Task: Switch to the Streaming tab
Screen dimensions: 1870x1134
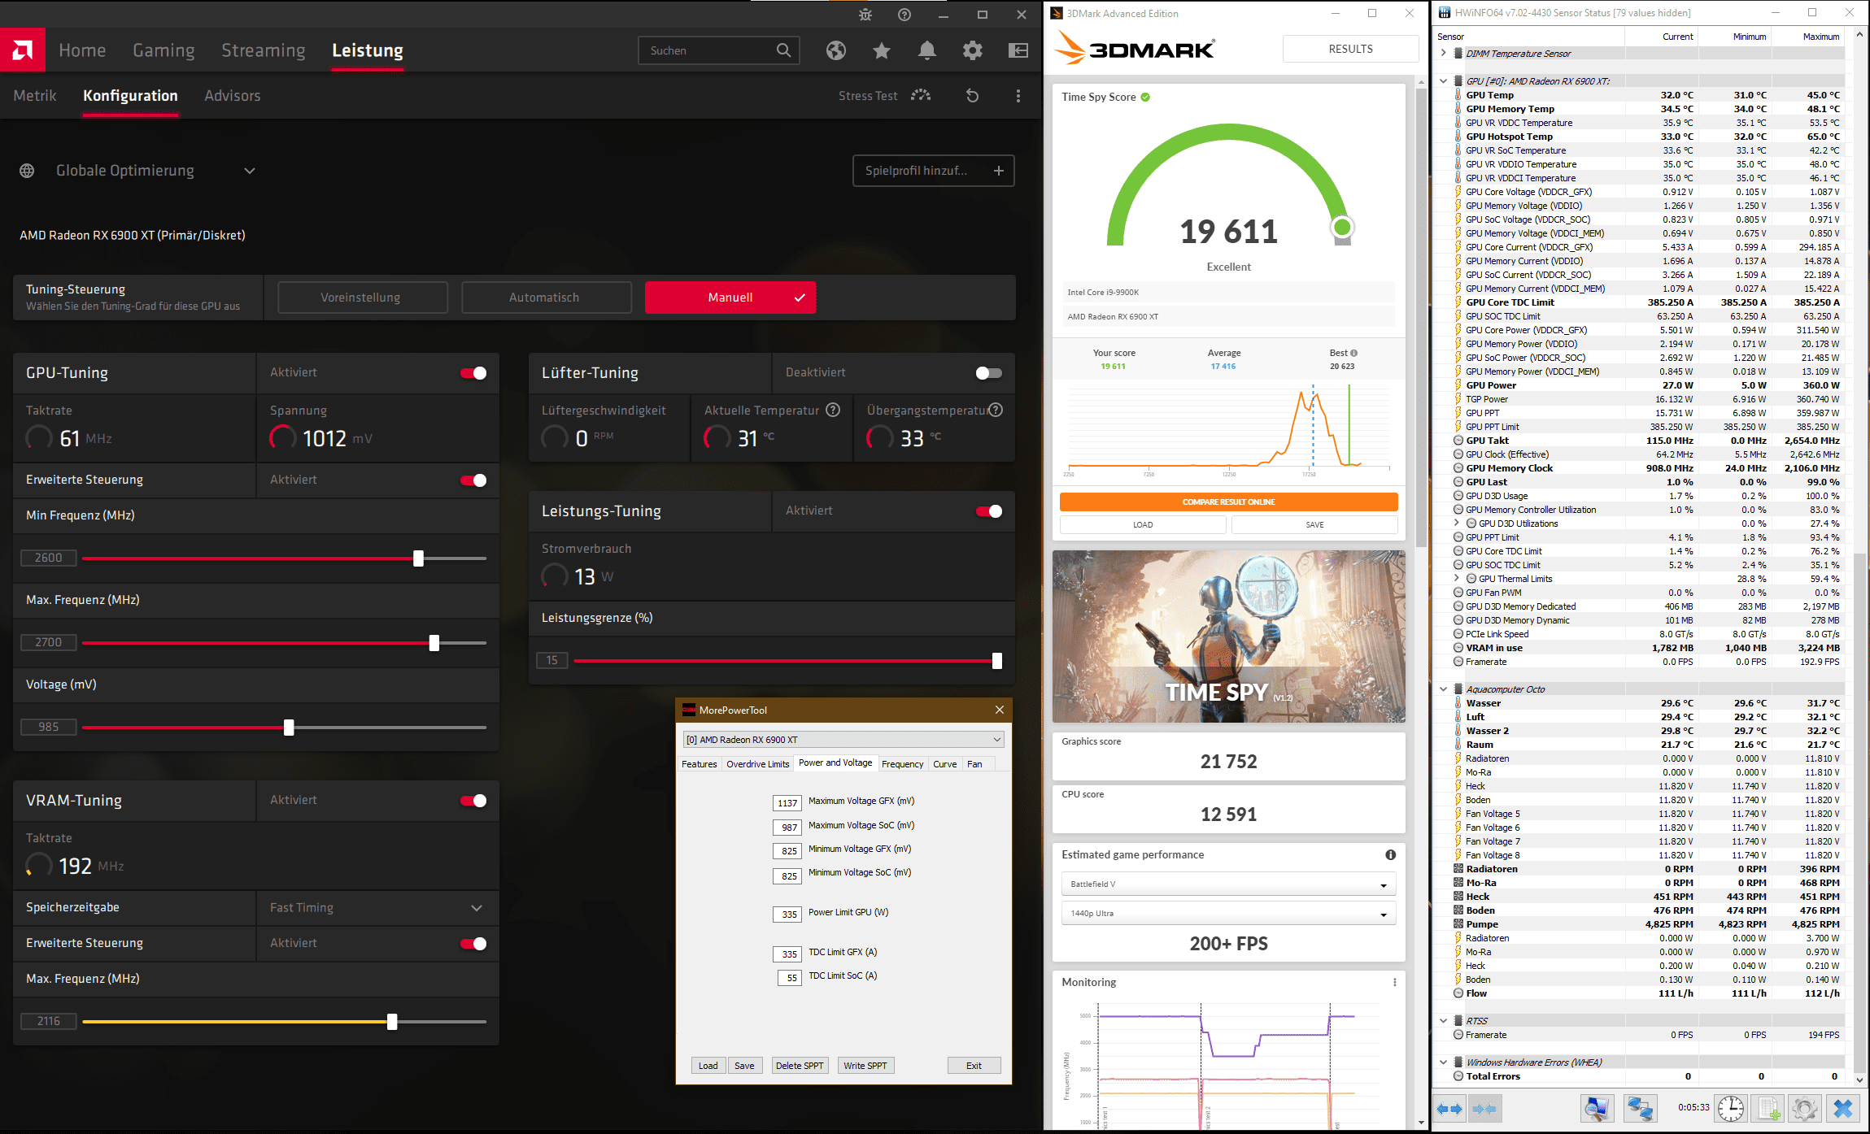Action: 264,50
